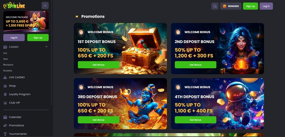Get the 4th Deposit Bonus
This screenshot has height=137, width=285.
[196, 120]
